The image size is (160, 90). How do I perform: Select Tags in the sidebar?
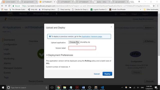(x=6, y=77)
